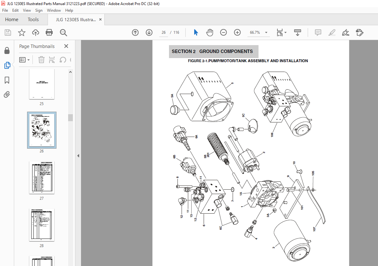Print the document
Viewport: 378px width, 266px height.
click(49, 33)
